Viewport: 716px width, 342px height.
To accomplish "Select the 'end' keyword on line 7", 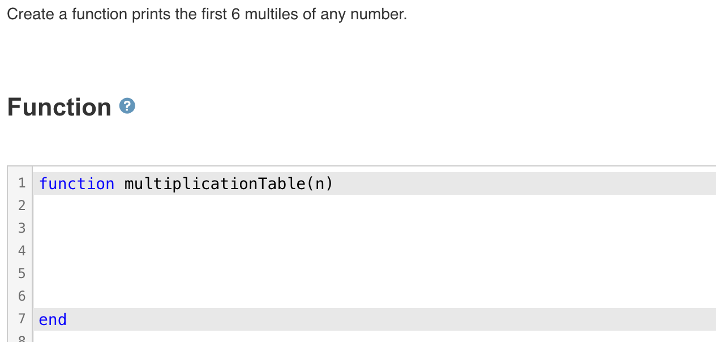I will click(x=52, y=319).
